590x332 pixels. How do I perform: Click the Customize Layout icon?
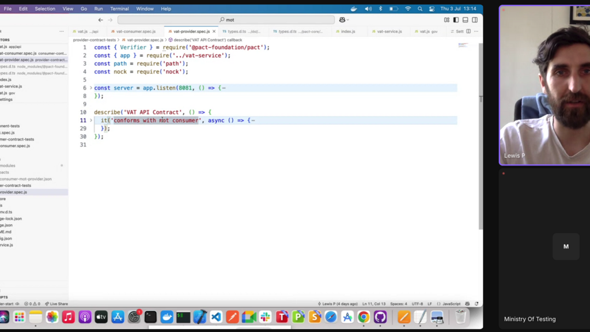tap(447, 20)
